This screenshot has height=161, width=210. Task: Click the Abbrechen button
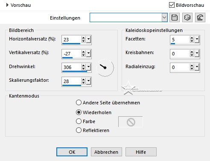tap(106, 152)
